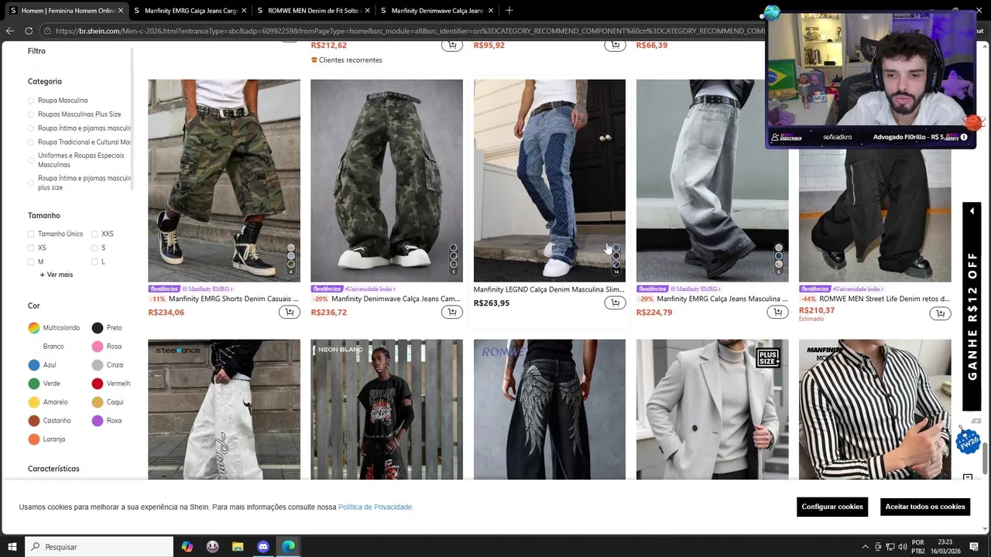Select Roupa Tradicional e Cultural radio
This screenshot has width=991, height=557.
click(x=31, y=142)
